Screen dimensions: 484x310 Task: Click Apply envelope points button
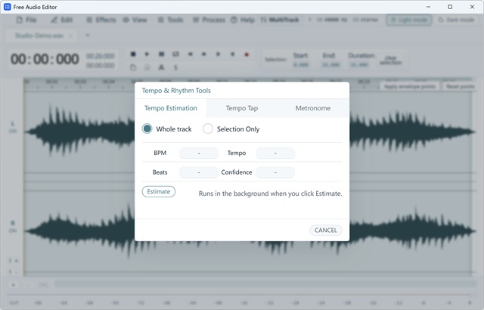[410, 87]
